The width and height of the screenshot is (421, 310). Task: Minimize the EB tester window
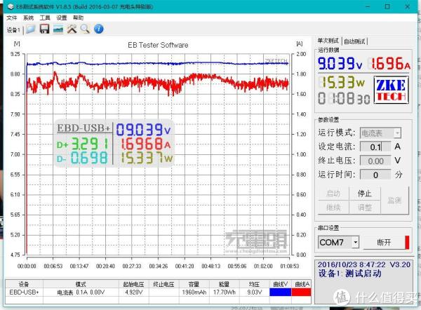[x=368, y=6]
